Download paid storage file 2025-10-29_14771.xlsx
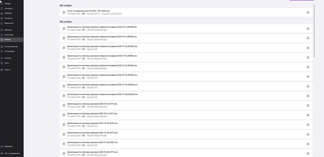 pos(308,153)
